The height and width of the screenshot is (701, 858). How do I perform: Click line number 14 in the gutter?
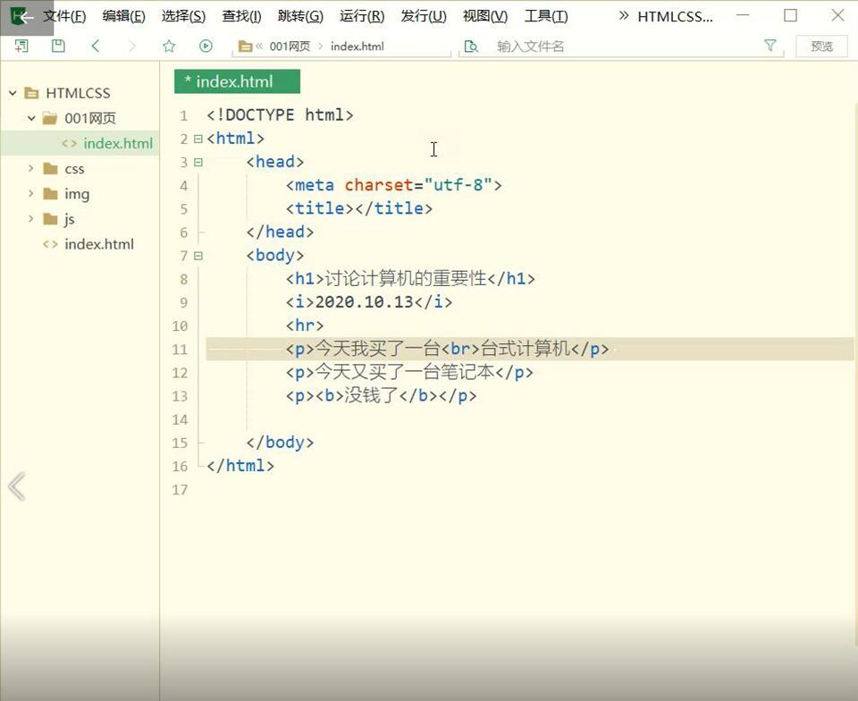(180, 419)
